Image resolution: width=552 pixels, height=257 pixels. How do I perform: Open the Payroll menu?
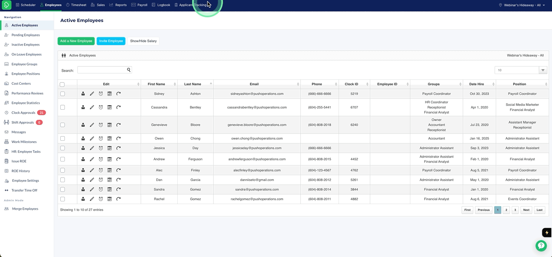pyautogui.click(x=139, y=5)
